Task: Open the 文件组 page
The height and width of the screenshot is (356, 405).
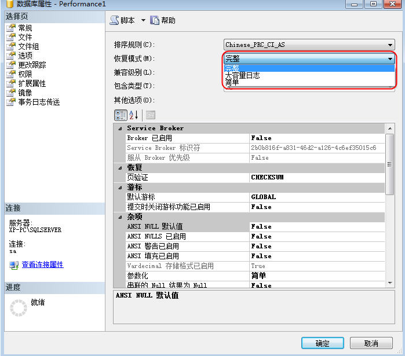Action: click(28, 46)
